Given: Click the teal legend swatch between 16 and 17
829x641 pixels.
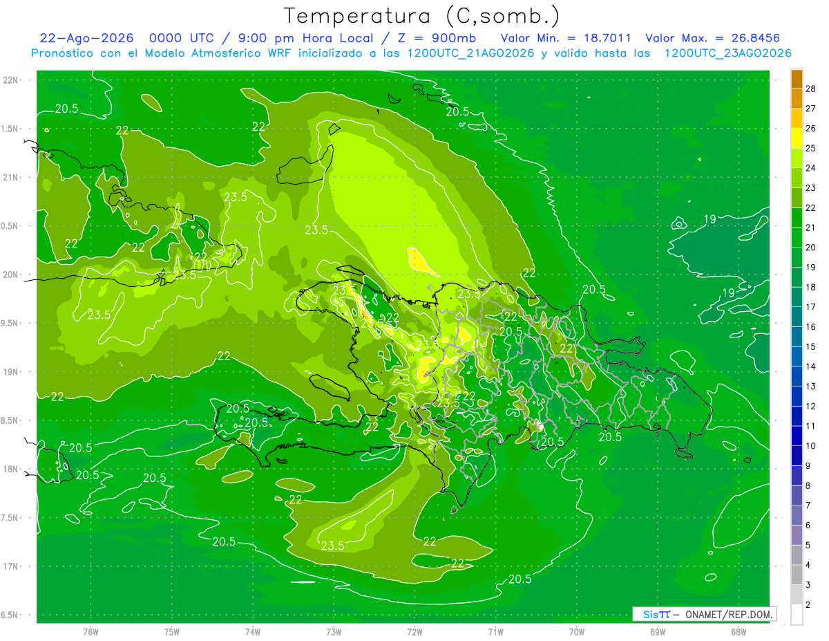Looking at the screenshot, I should click(x=797, y=317).
